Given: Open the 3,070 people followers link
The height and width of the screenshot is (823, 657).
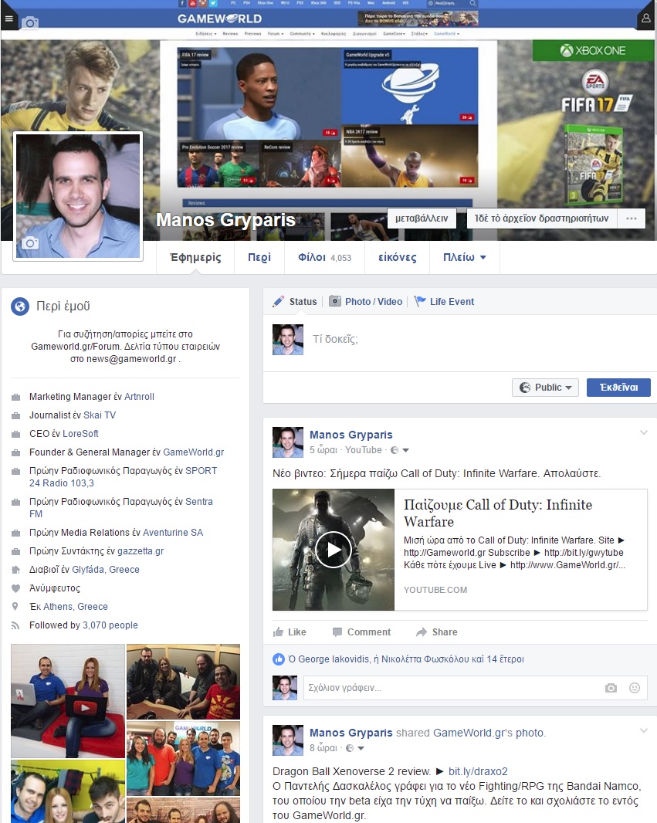Looking at the screenshot, I should click(110, 625).
